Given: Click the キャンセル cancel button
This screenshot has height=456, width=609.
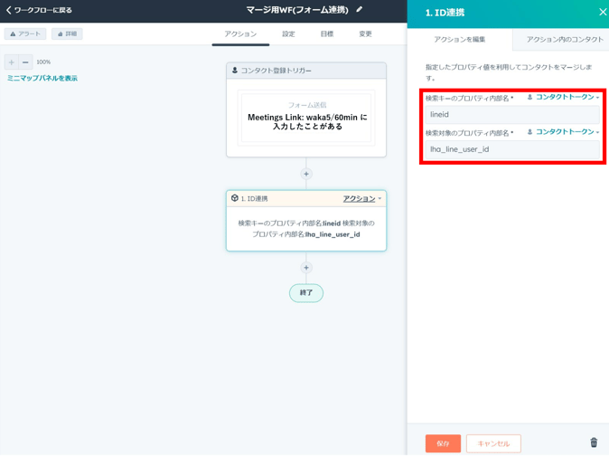Looking at the screenshot, I should pos(493,443).
